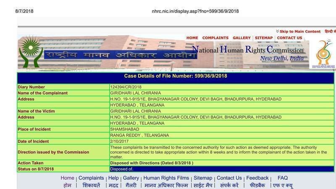This screenshot has height=189, width=336.
Task: Open the footer Home link
Action: [67, 178]
